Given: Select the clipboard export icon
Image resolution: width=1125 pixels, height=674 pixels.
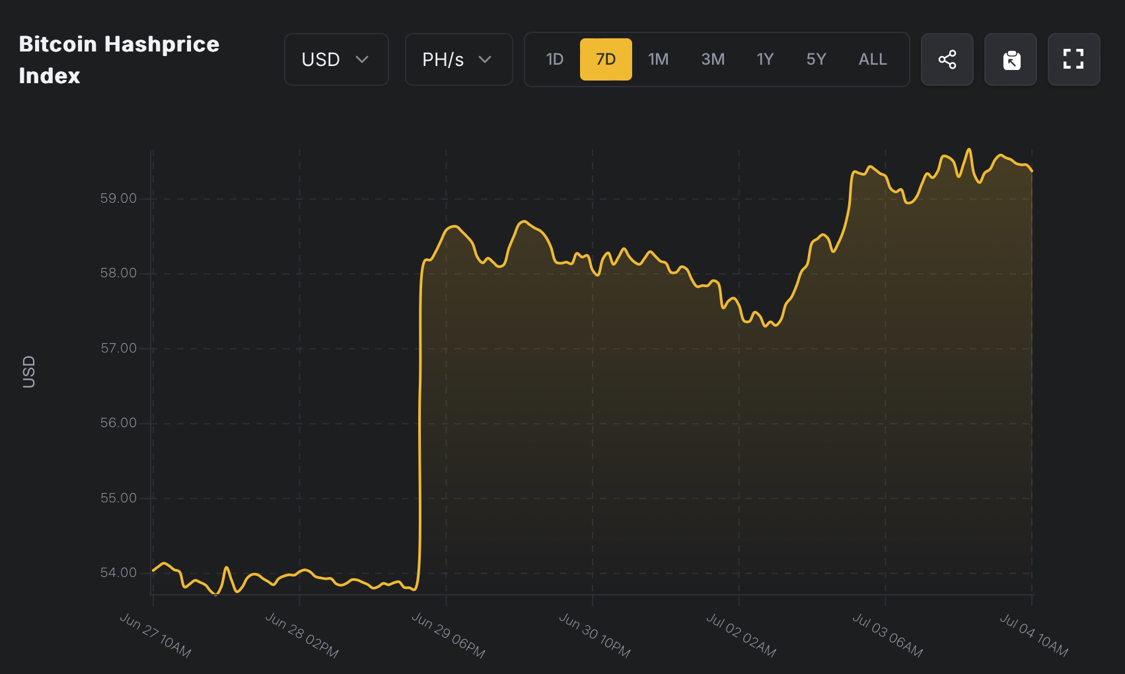Looking at the screenshot, I should [x=1010, y=59].
